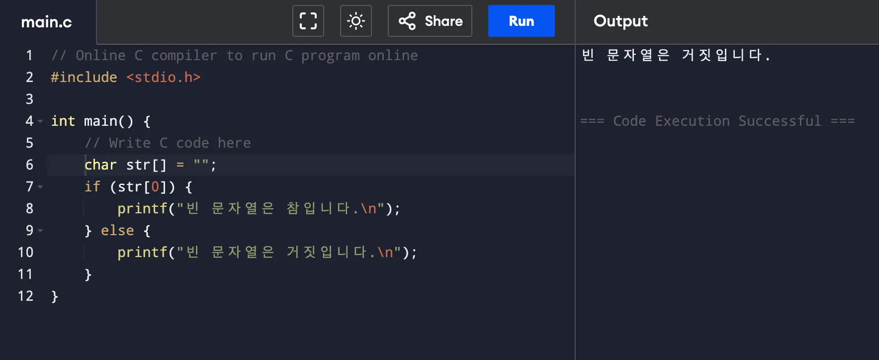Click the Output panel header
This screenshot has height=360, width=879.
point(620,21)
